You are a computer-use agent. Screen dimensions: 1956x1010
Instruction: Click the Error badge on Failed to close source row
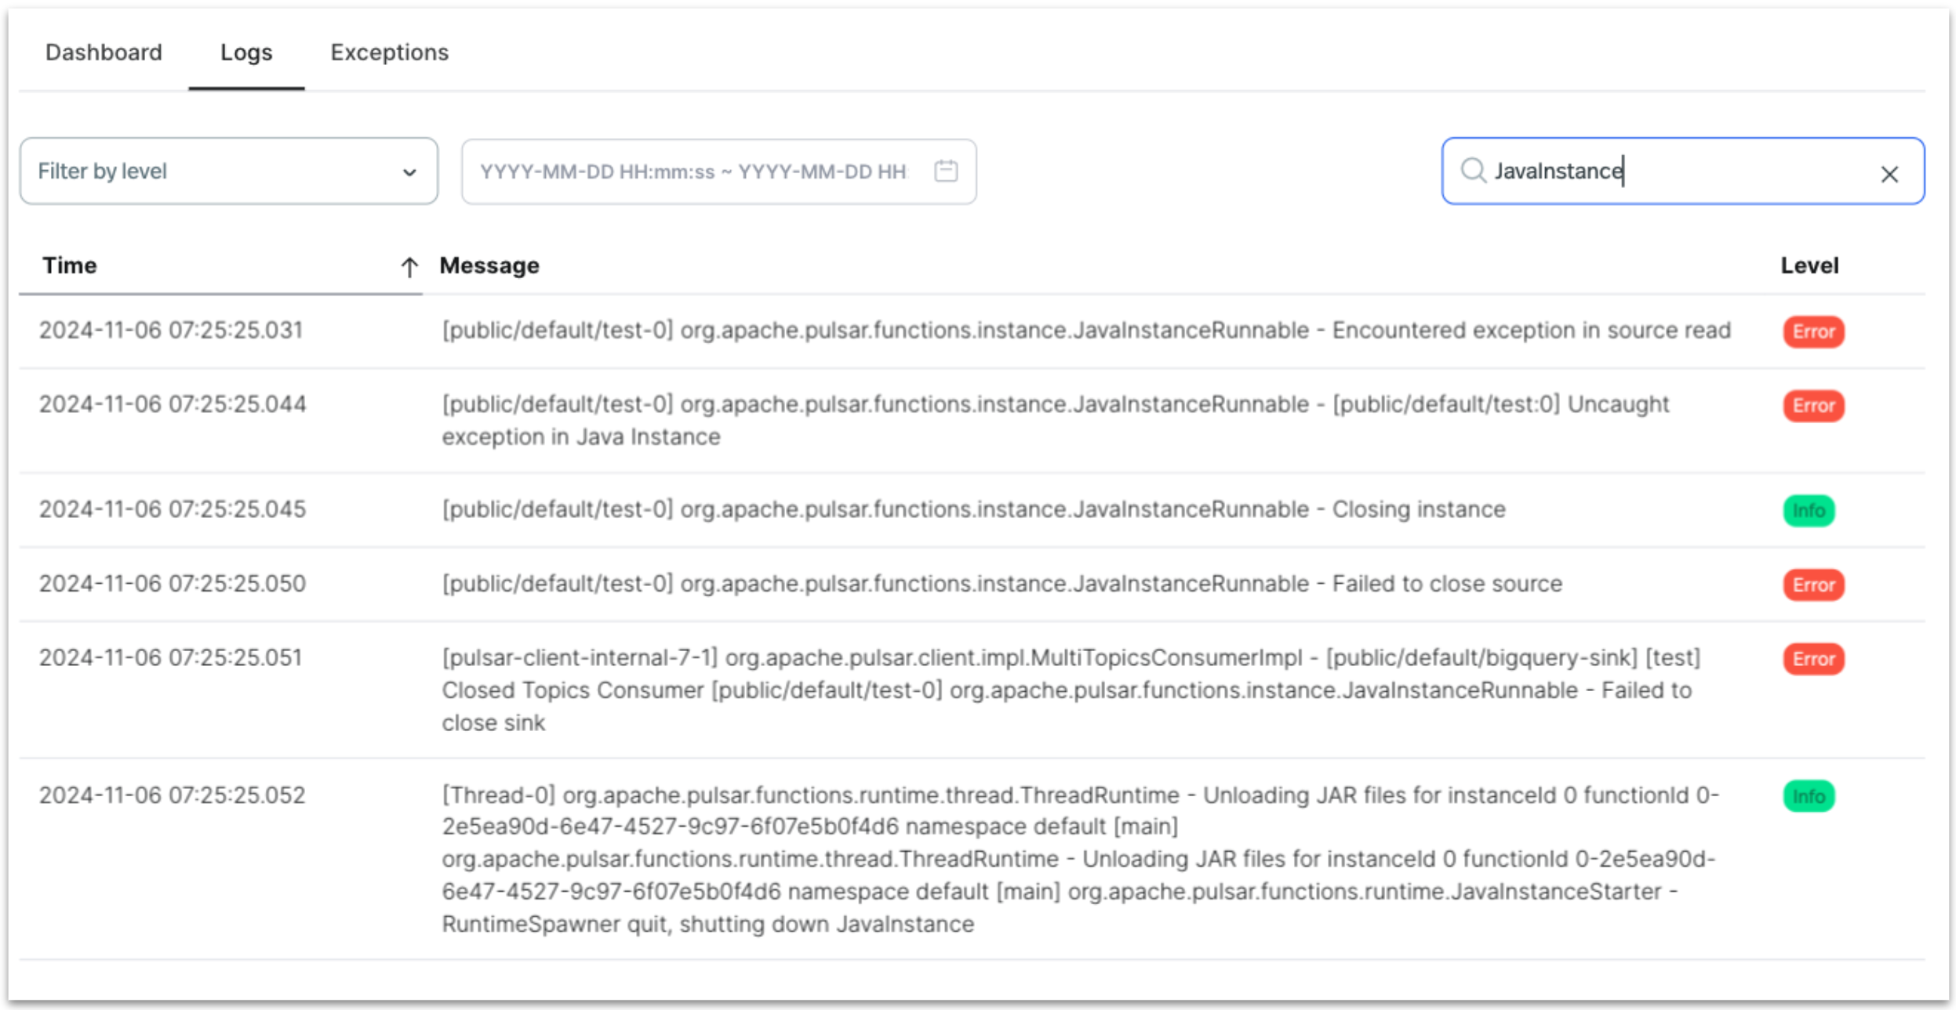coord(1813,585)
